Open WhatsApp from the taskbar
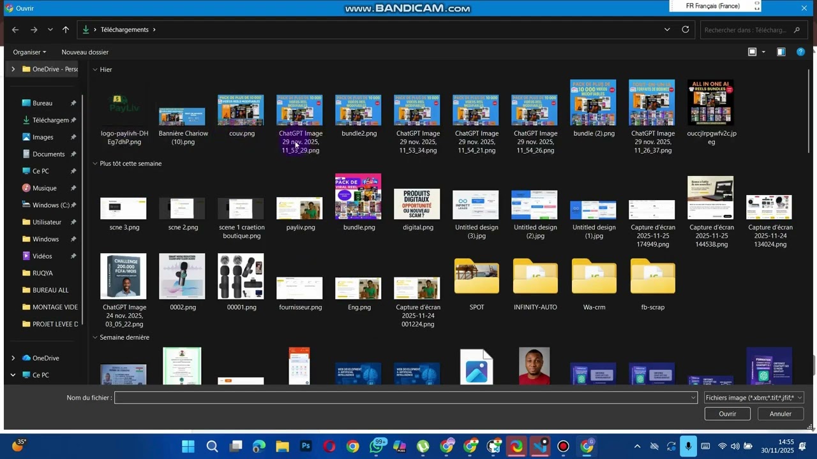Viewport: 817px width, 459px height. tap(377, 446)
